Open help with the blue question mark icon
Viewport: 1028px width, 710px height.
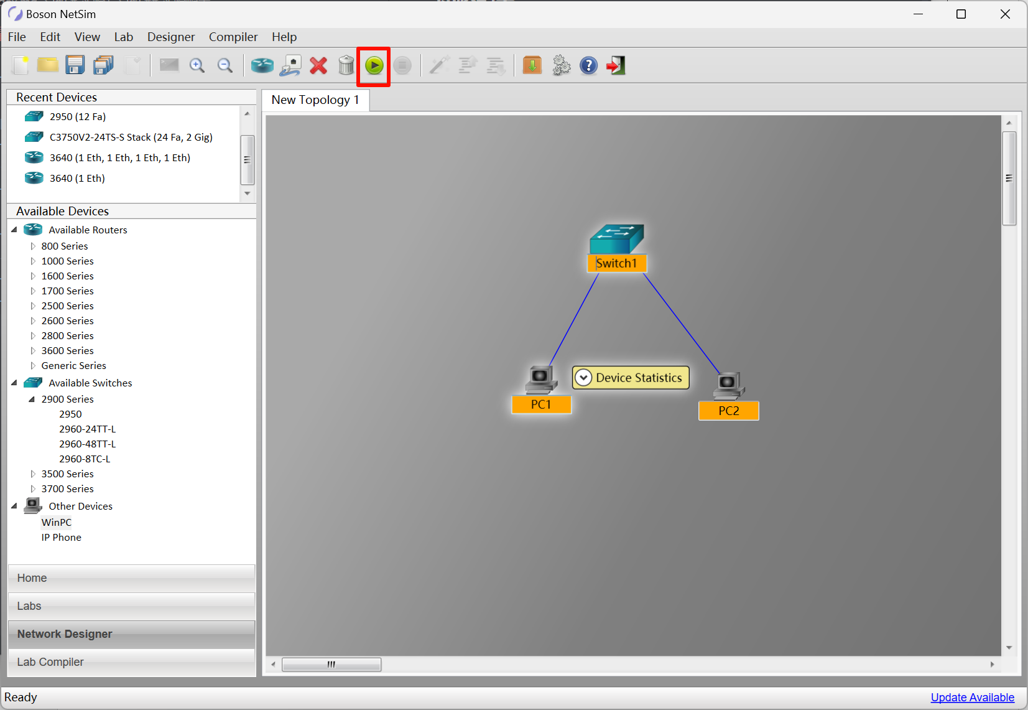pos(588,65)
